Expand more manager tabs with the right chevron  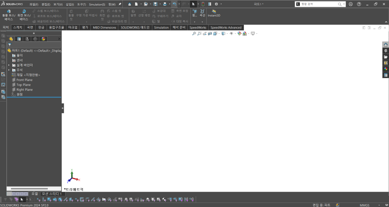tap(59, 39)
